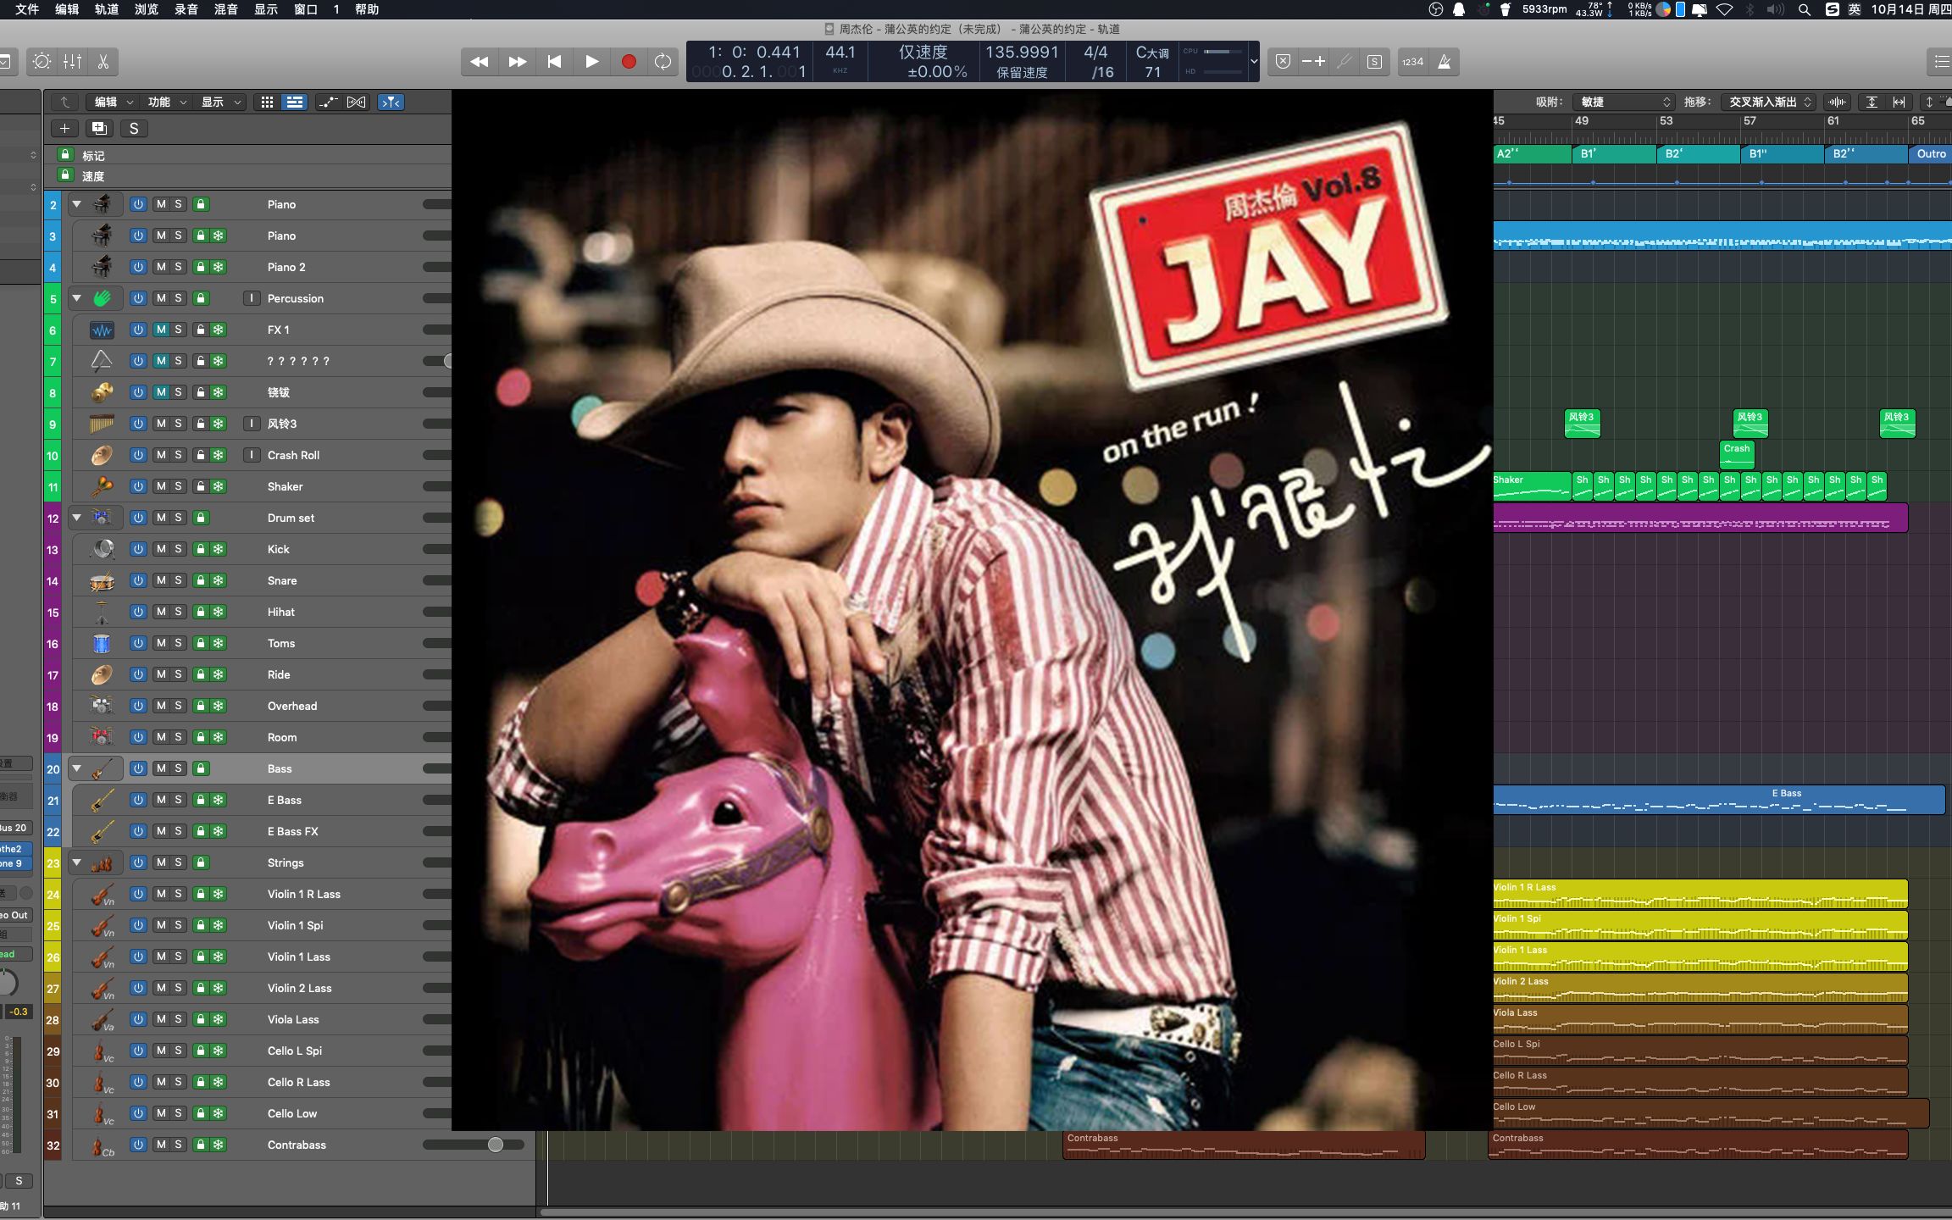Click the play button
This screenshot has height=1220, width=1952.
tap(592, 62)
